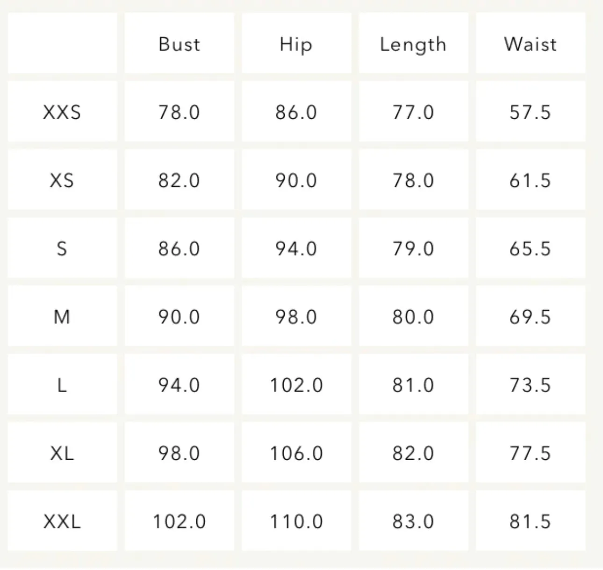Click the XS waist value 61.5
This screenshot has width=603, height=570.
531,180
